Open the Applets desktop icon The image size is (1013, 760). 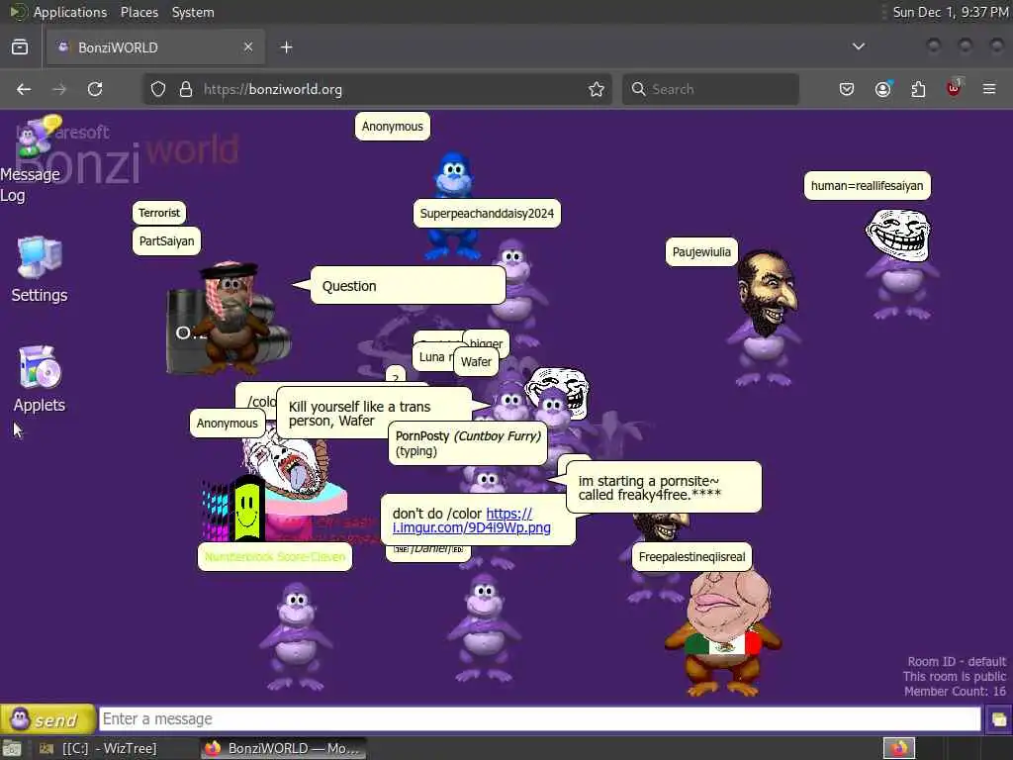pyautogui.click(x=40, y=379)
